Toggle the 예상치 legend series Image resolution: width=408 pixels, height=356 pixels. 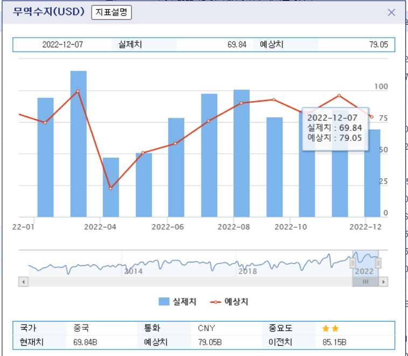pos(229,302)
